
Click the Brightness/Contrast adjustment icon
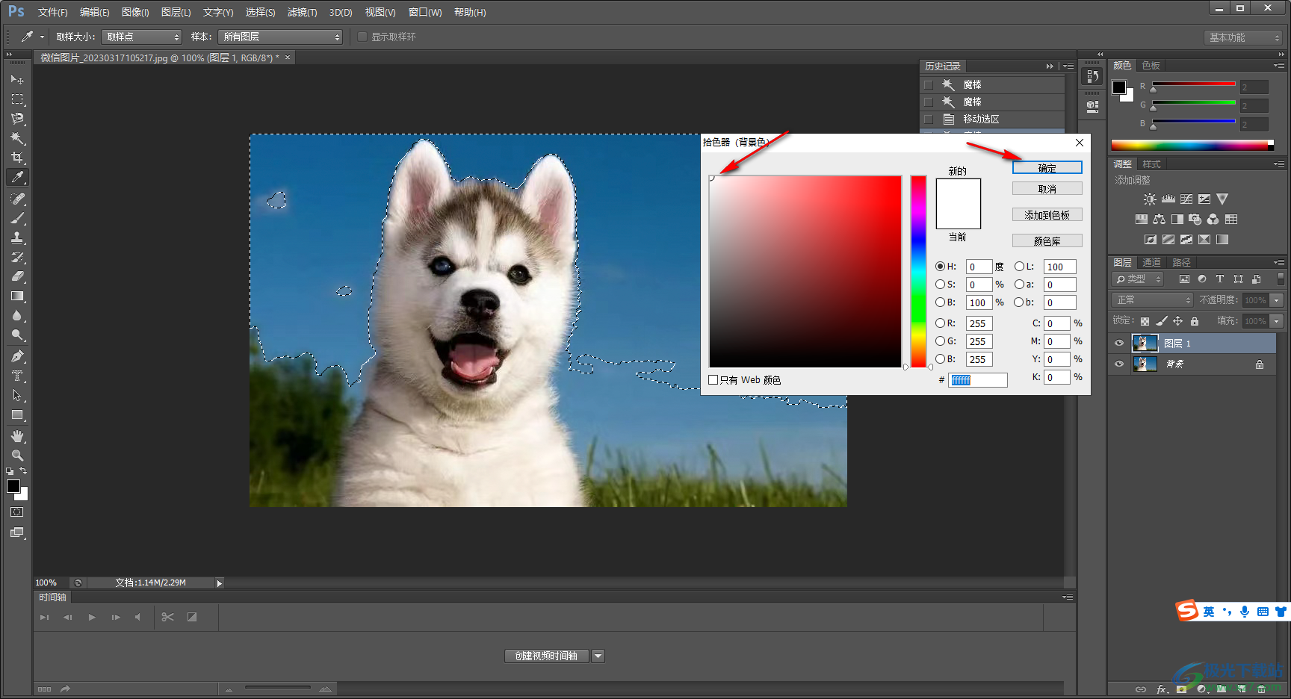[1150, 199]
